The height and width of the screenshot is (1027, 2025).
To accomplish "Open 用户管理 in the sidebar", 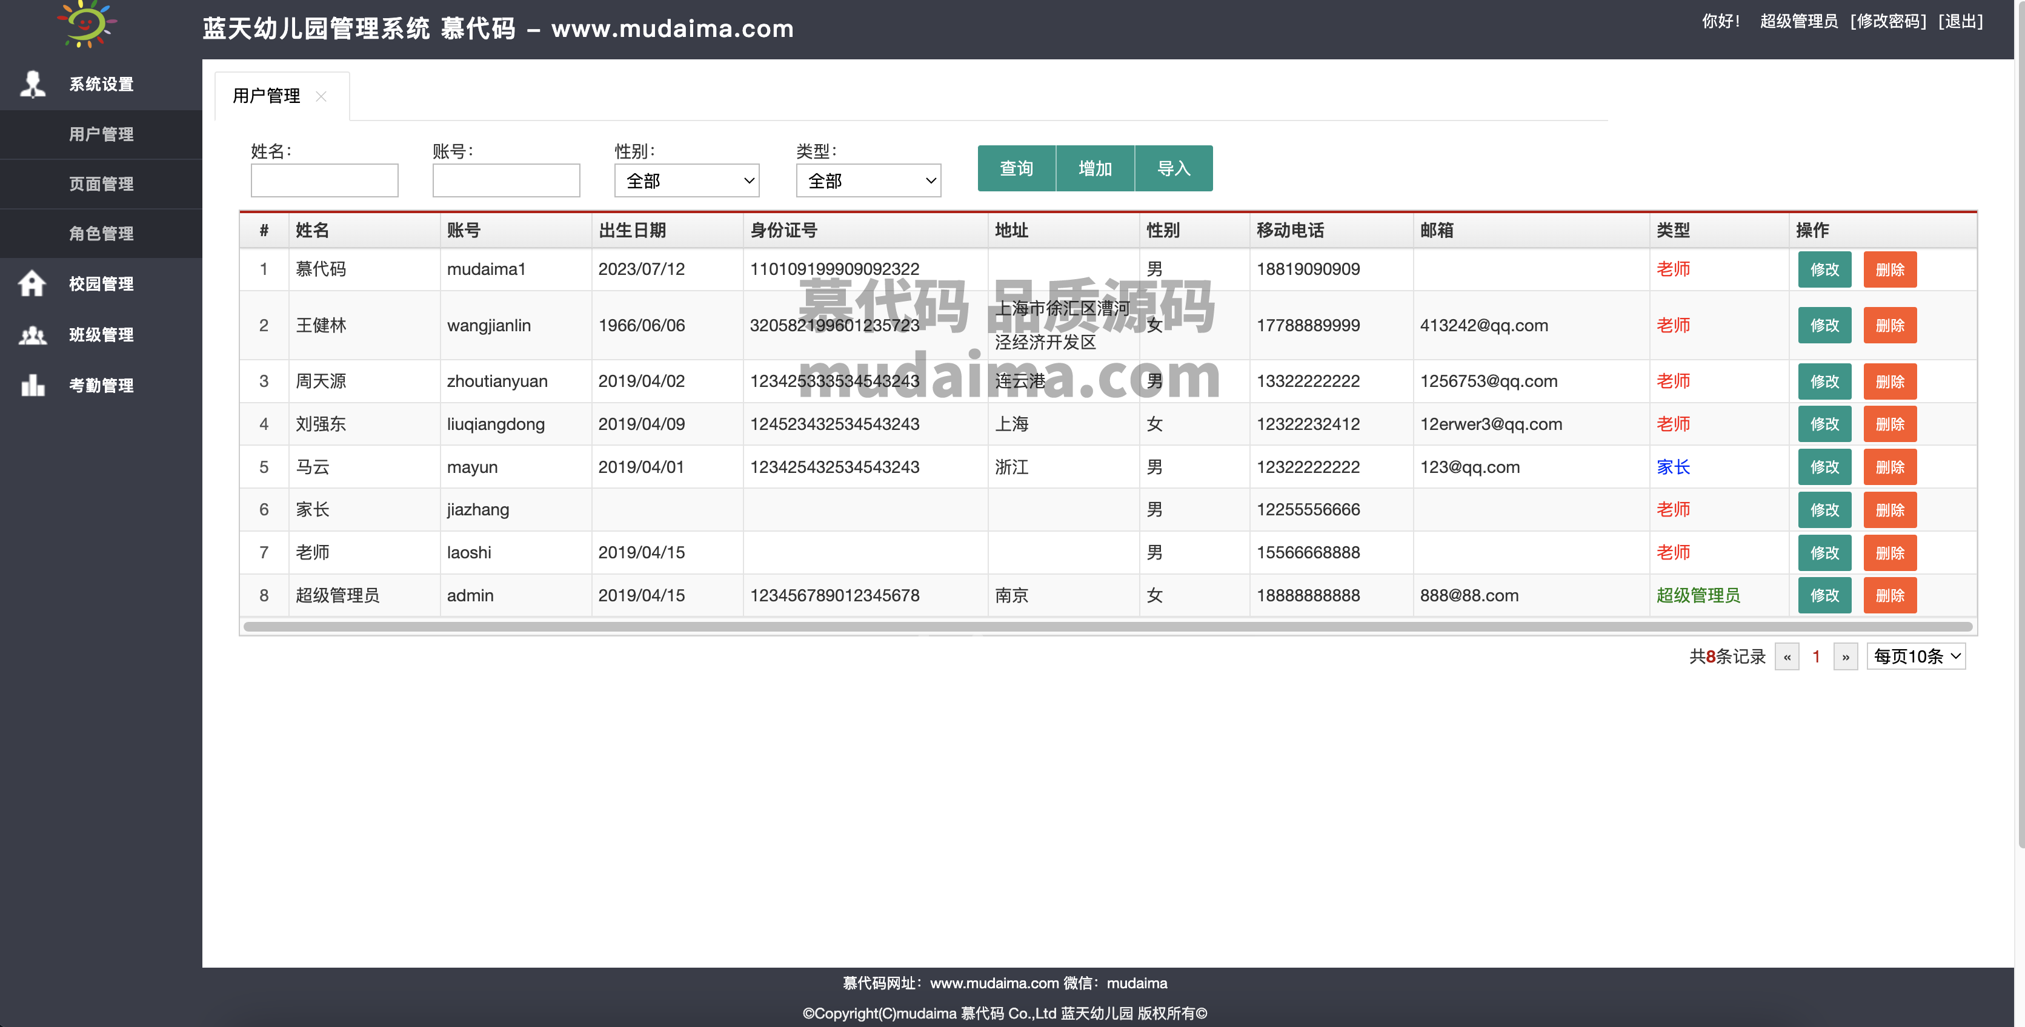I will point(101,134).
